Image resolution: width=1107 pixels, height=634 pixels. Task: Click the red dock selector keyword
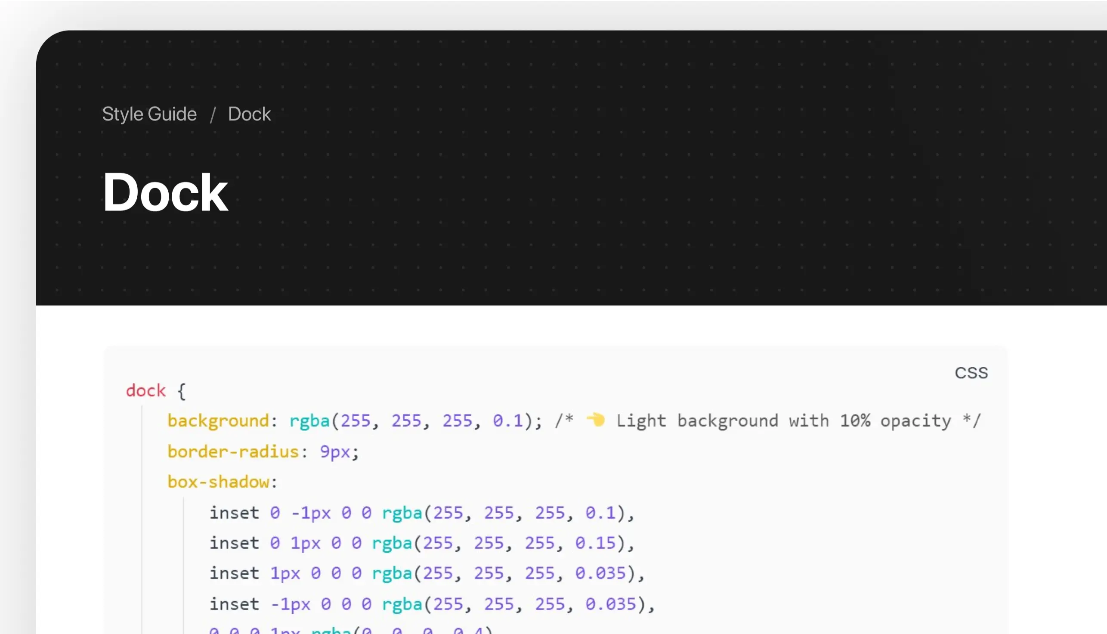[x=146, y=390]
